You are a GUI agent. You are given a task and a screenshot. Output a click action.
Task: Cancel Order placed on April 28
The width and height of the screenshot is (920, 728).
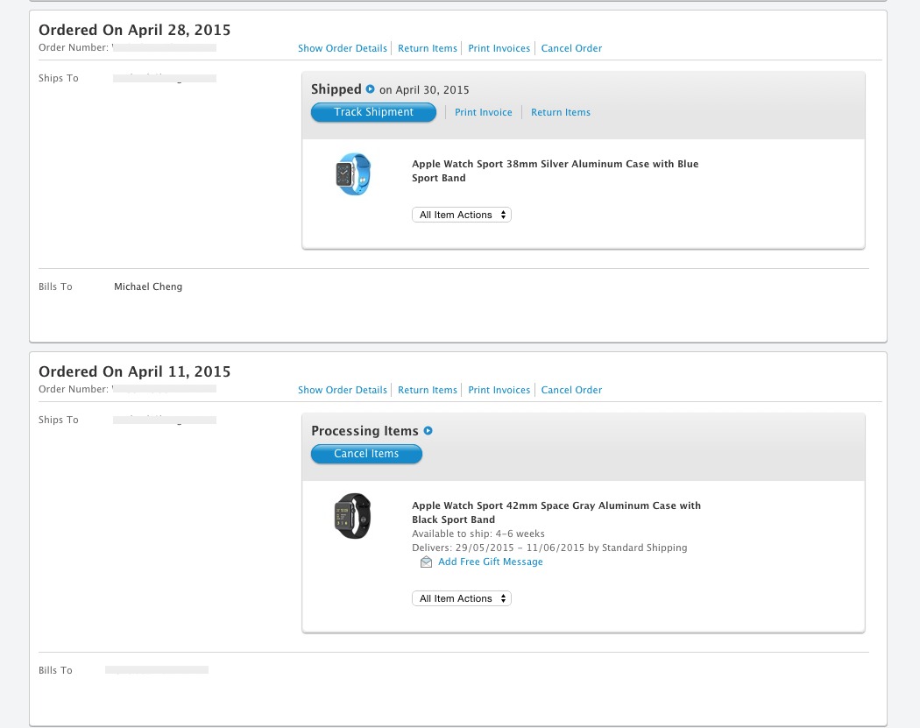point(571,48)
